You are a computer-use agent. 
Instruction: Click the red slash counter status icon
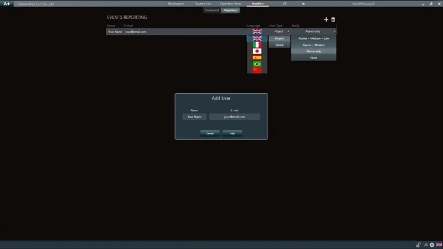click(x=425, y=245)
